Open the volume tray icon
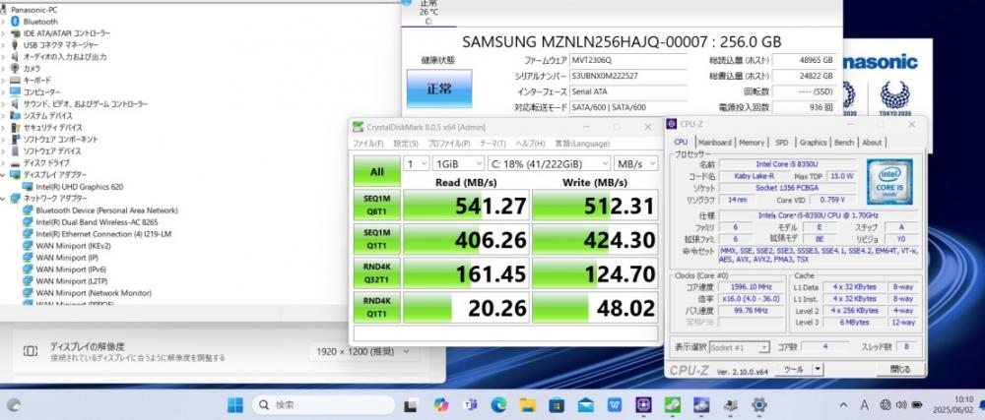This screenshot has width=985, height=420. point(901,405)
